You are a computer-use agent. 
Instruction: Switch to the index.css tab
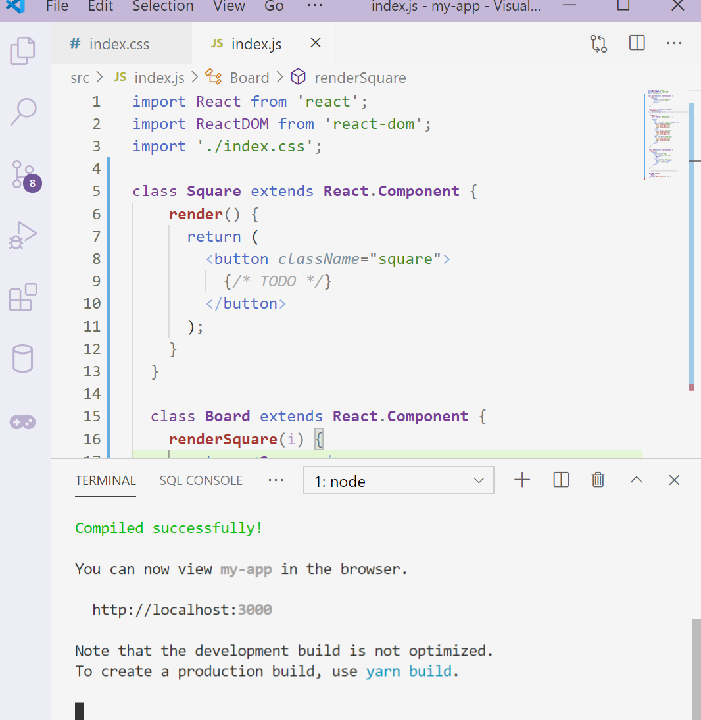pyautogui.click(x=122, y=43)
